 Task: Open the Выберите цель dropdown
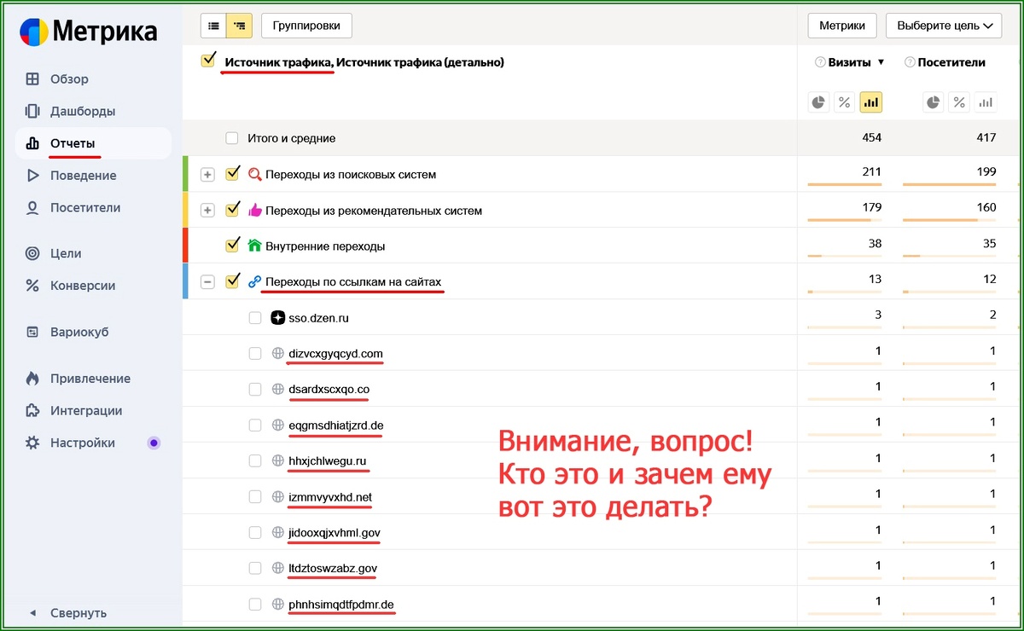943,26
